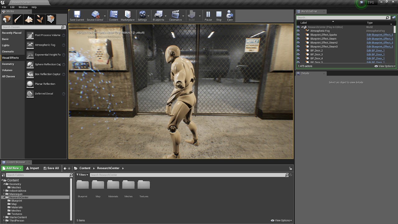This screenshot has height=224, width=398.
Task: Click the Import button
Action: [x=32, y=168]
